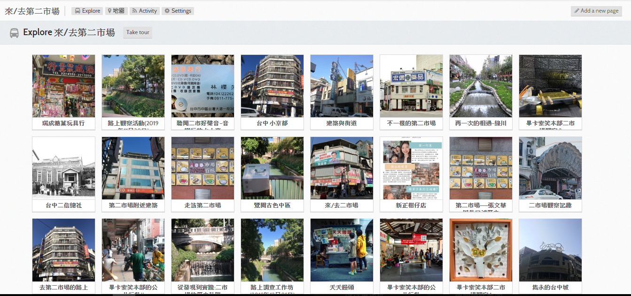631x296 pixels.
Task: Open the 天天饅頭 food stall thumbnail
Action: pos(342,250)
